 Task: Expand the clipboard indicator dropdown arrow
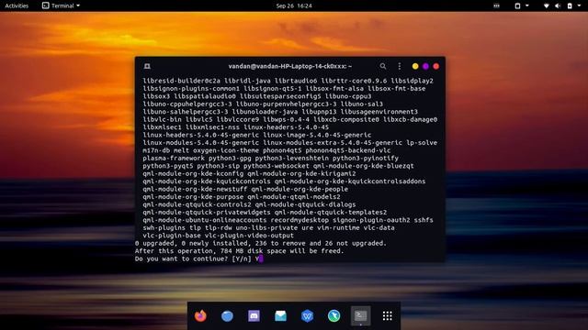[526, 5]
